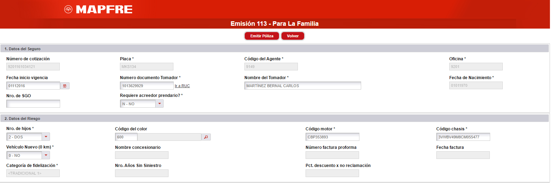Select the 0 - NO combo box value
This screenshot has height=183, width=551.
click(24, 155)
